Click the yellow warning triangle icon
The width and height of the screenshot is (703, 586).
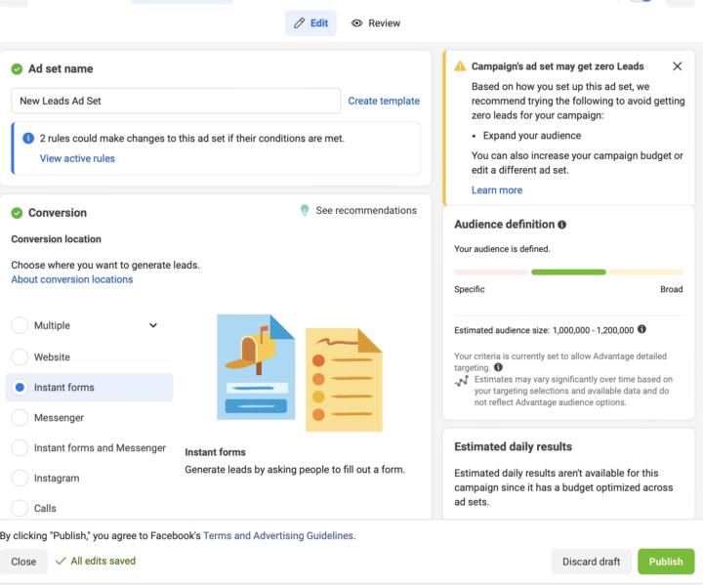(x=460, y=66)
